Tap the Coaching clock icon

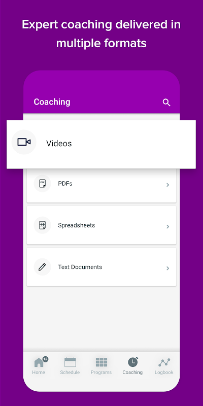133,362
